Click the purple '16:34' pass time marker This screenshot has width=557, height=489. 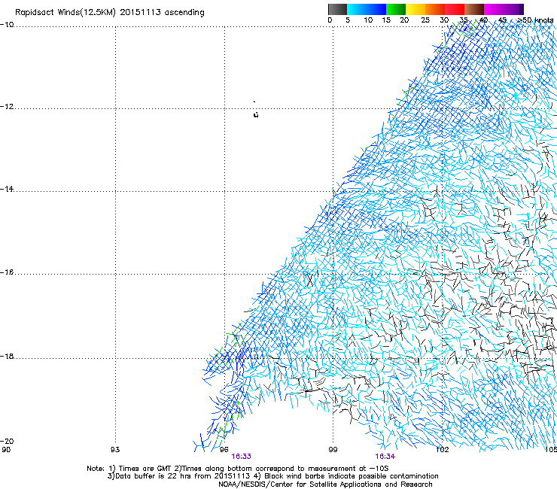[x=385, y=457]
